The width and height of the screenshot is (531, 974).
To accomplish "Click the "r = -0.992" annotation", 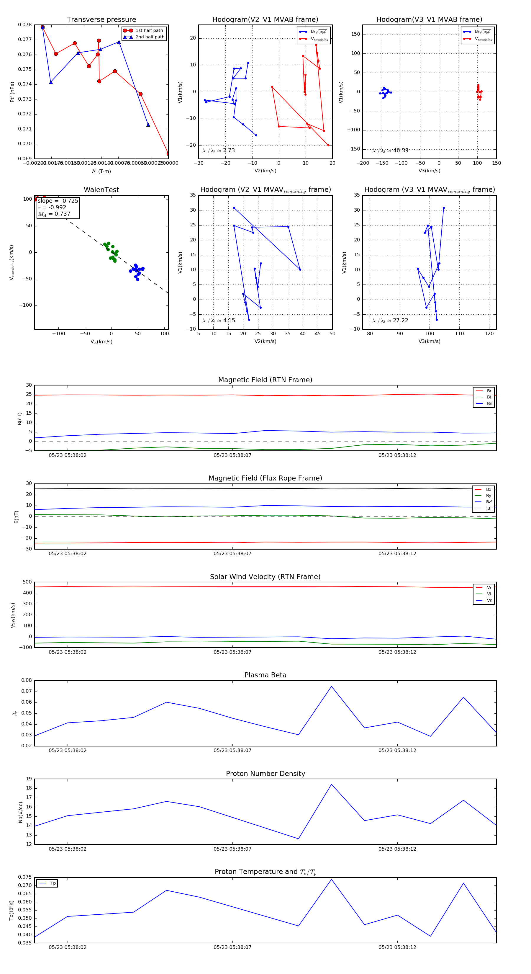I will tap(52, 207).
